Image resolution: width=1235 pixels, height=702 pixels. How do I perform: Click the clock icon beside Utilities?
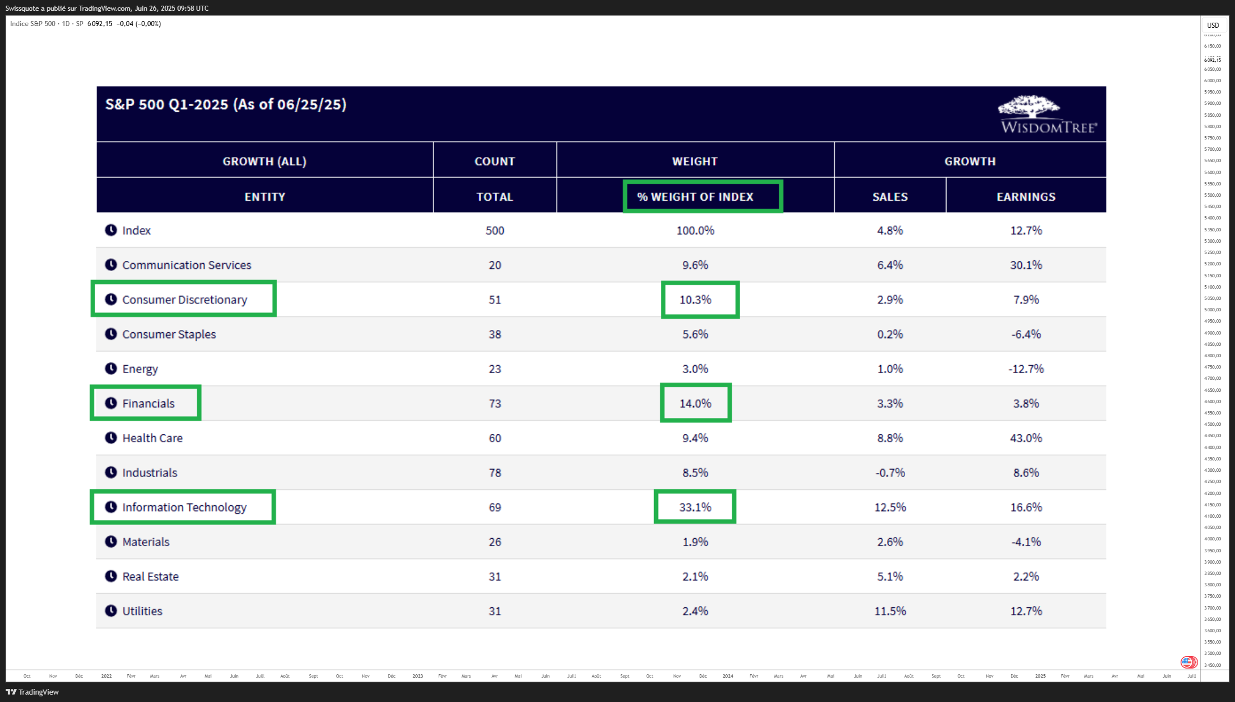[x=111, y=610]
